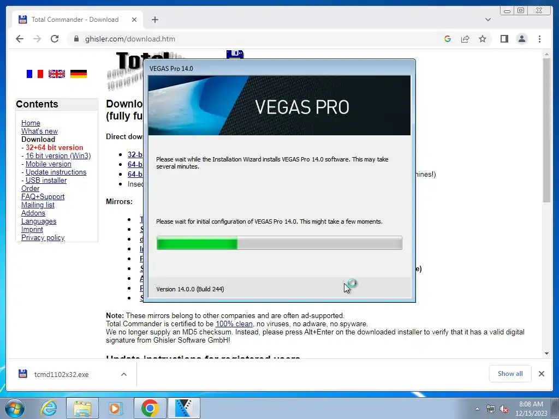
Task: Close the Total Commander - Download tab
Action: pos(134,20)
